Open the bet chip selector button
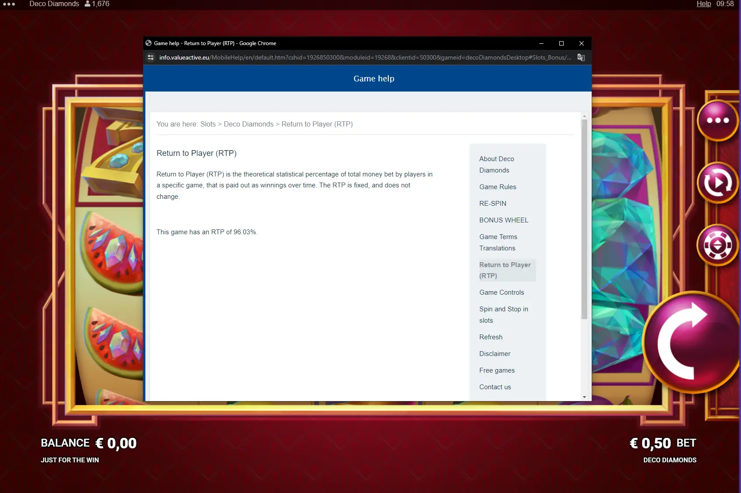The height and width of the screenshot is (493, 741). pos(718,245)
